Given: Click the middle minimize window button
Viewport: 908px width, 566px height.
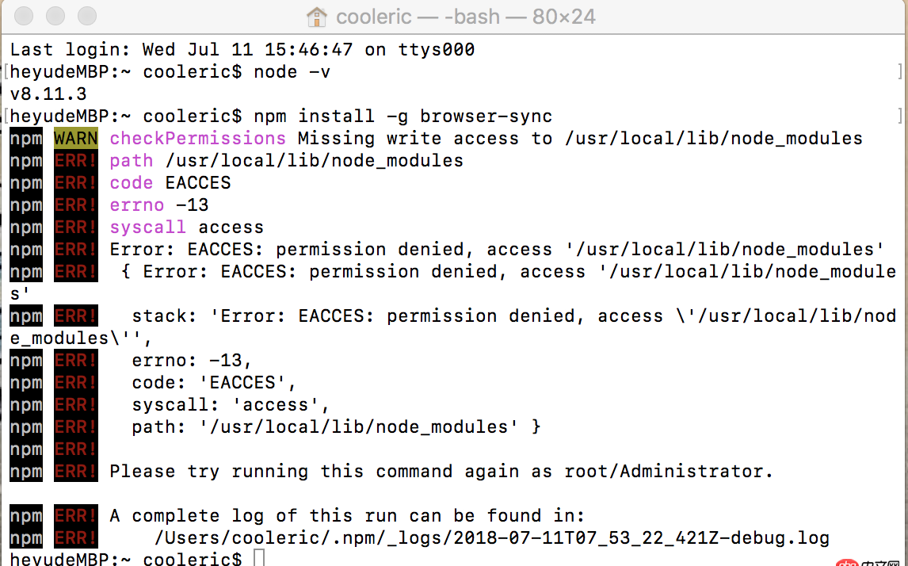Looking at the screenshot, I should pos(55,16).
